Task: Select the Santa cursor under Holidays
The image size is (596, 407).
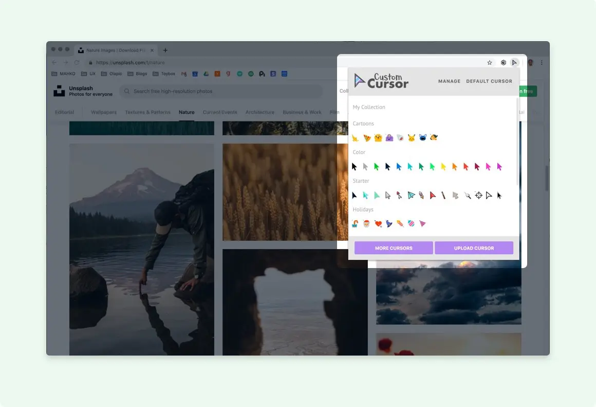Action: pyautogui.click(x=366, y=223)
